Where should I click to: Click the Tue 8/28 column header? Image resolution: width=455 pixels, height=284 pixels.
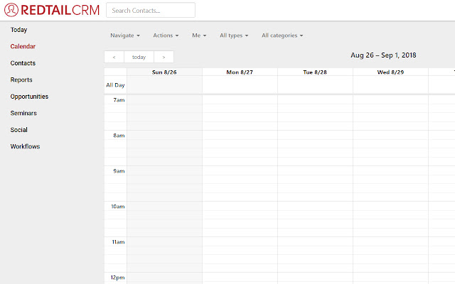315,72
